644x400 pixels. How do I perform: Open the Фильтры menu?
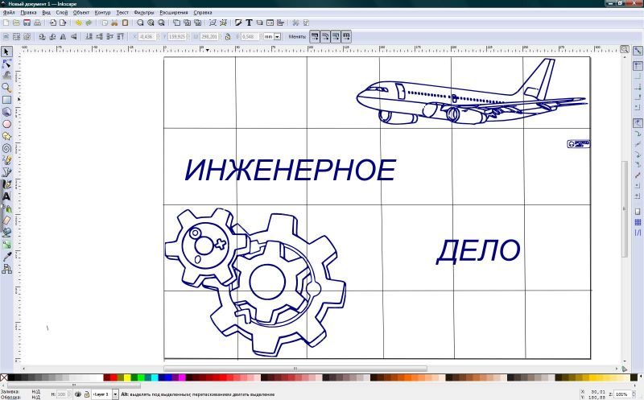(144, 13)
